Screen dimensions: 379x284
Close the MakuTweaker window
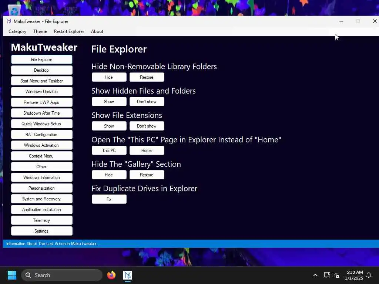pyautogui.click(x=375, y=21)
